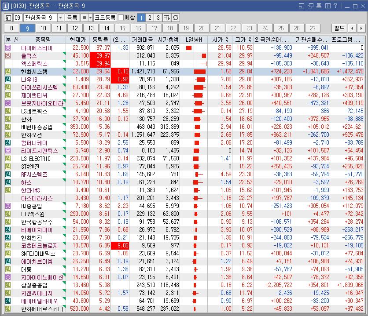The image size is (368, 316).
Task: Sort by the 기관순매수 column header
Action: [312, 40]
